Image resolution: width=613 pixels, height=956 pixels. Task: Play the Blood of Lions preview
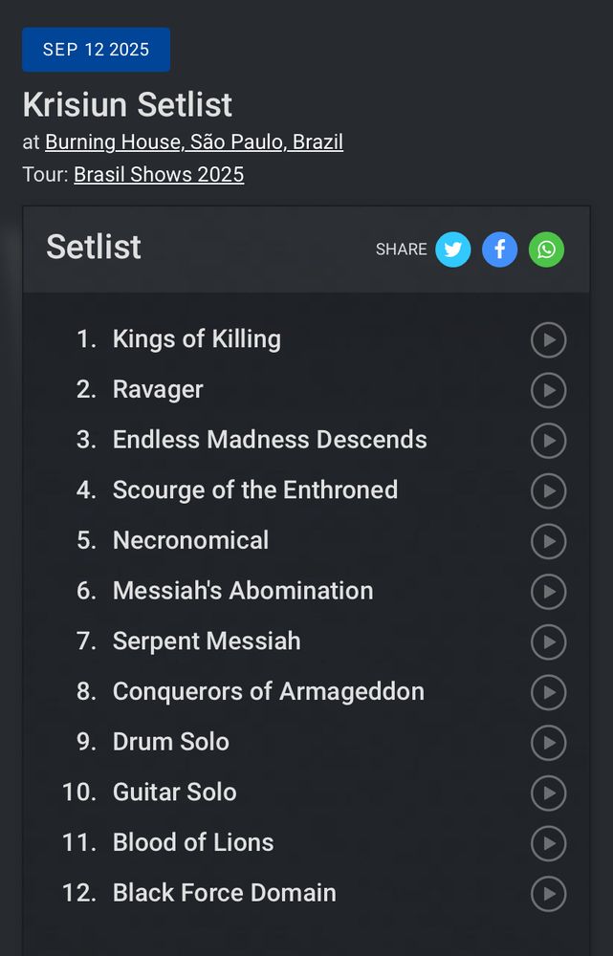click(549, 843)
